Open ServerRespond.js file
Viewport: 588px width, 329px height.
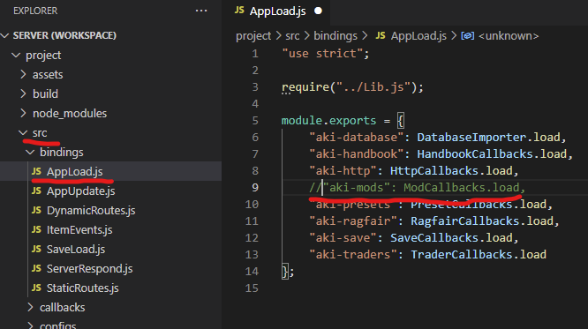coord(89,269)
